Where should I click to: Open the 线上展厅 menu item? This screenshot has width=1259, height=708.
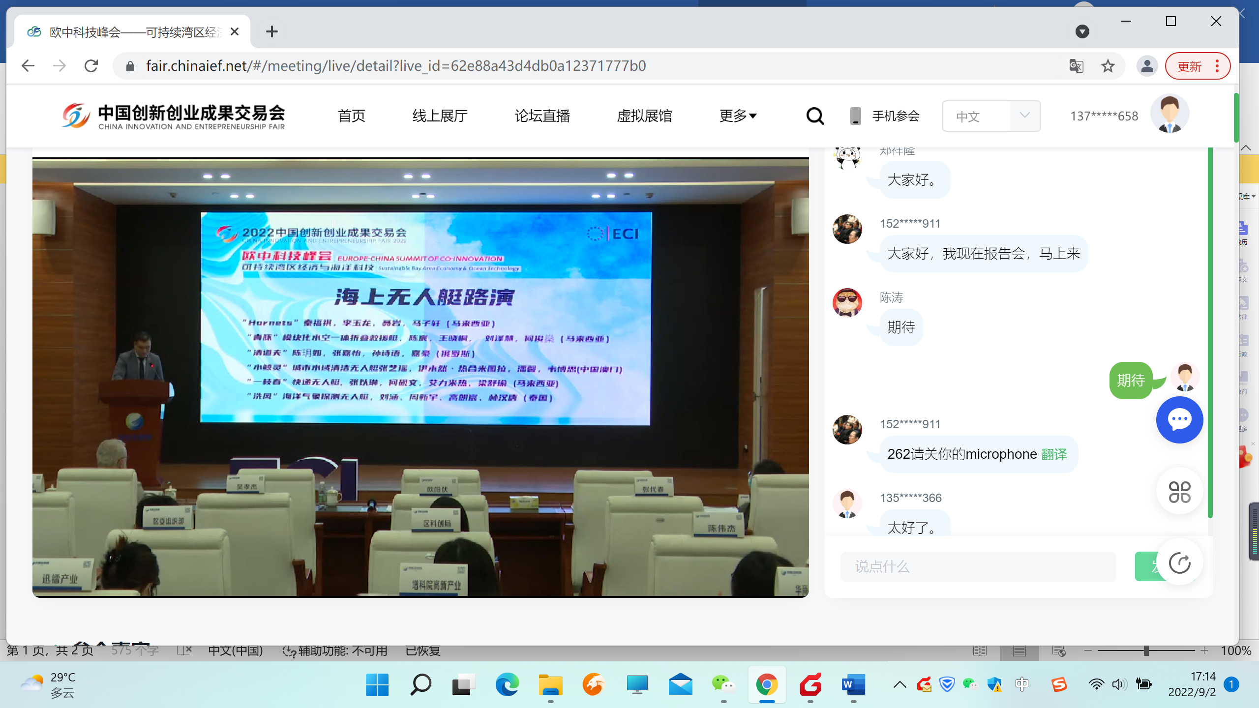(x=440, y=116)
